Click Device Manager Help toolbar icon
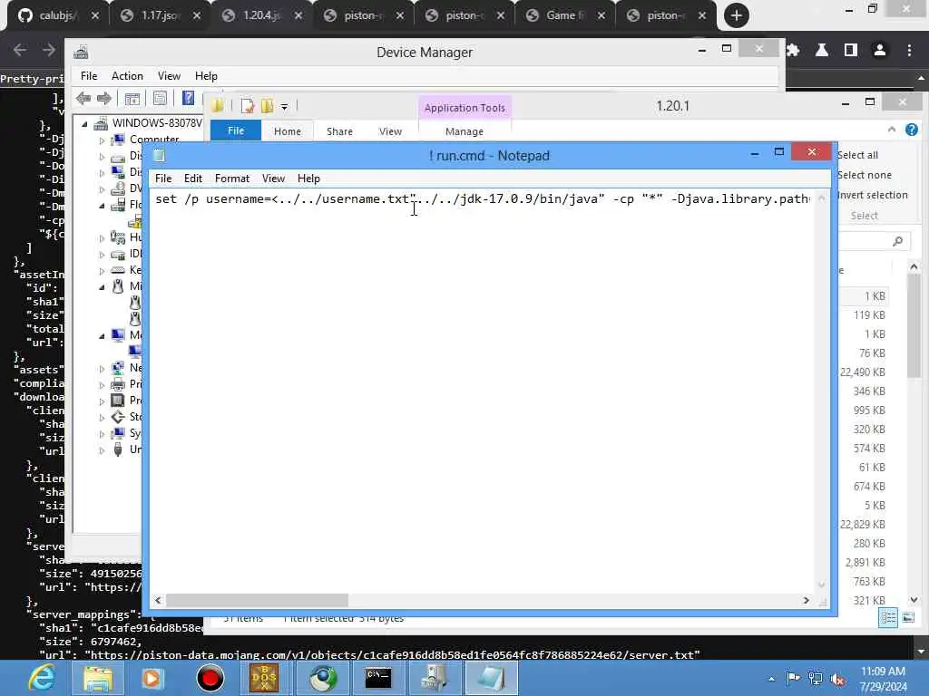The image size is (929, 696). [188, 98]
